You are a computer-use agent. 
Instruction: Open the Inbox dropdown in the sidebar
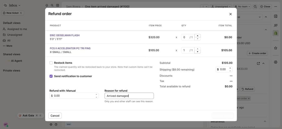pos(15,5)
